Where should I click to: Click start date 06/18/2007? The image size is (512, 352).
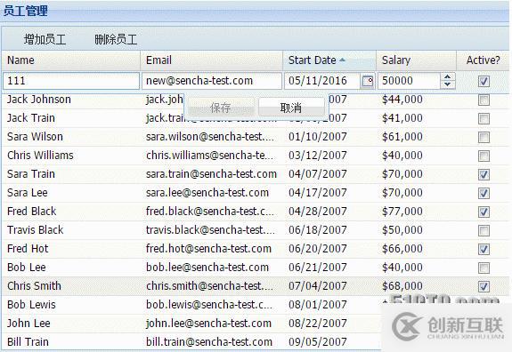(317, 230)
